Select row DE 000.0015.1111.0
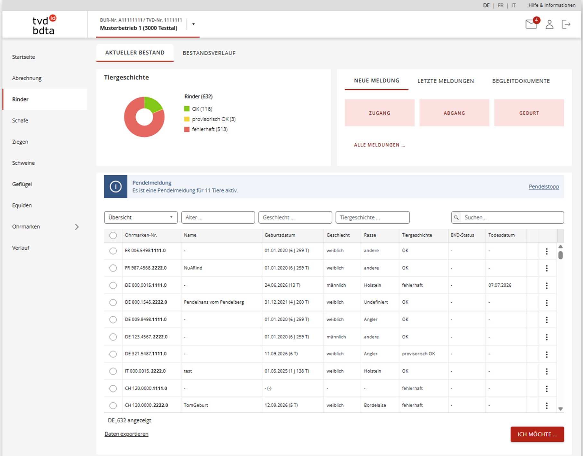This screenshot has width=583, height=456. pos(113,285)
